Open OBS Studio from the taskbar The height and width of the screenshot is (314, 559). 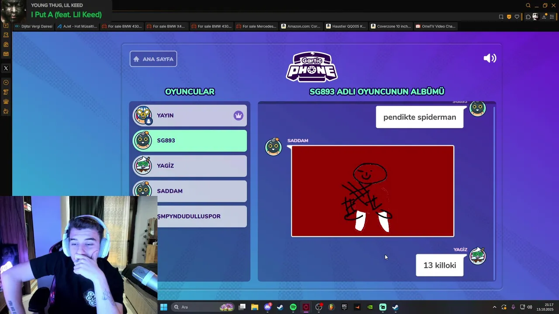pyautogui.click(x=319, y=307)
